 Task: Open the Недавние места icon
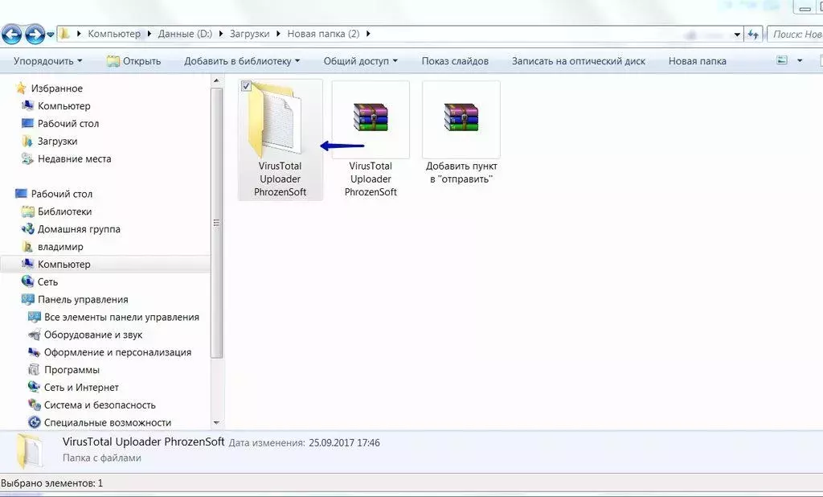(x=28, y=158)
